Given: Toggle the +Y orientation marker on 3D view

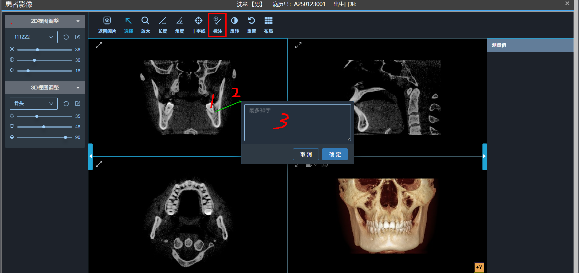Looking at the screenshot, I should 479,267.
